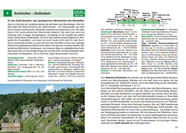Click bold 'Bahnhof Solnhofen (1)' in route text
This screenshot has height=133, width=186.
(118, 78)
